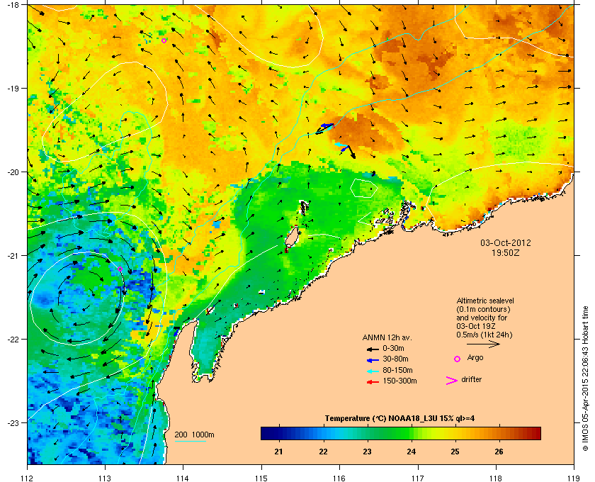Click the IMOS copyright timestamp text
Viewport: 595px width, 482px height.
(585, 379)
